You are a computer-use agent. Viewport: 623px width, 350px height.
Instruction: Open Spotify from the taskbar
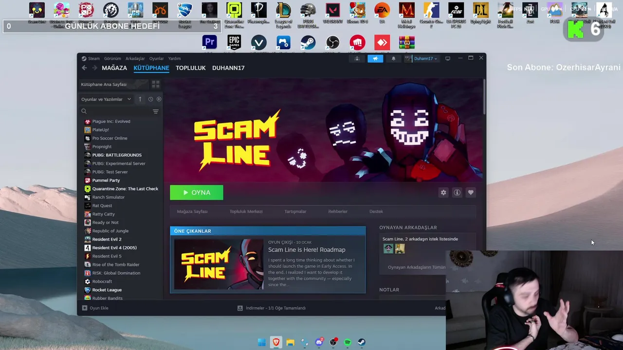tap(348, 342)
